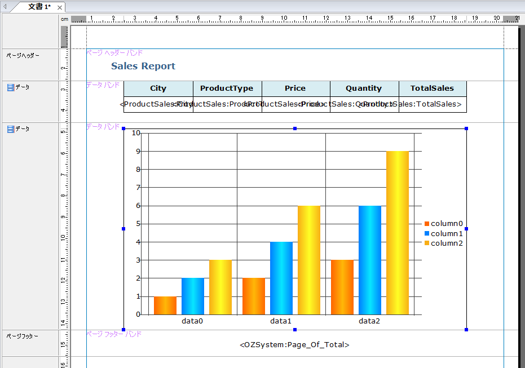
Task: Switch to the 文書 1* tab
Action: [39, 7]
